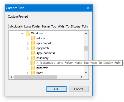Click the horizontal scrollbar thumb
124x102 pixels.
point(35,77)
